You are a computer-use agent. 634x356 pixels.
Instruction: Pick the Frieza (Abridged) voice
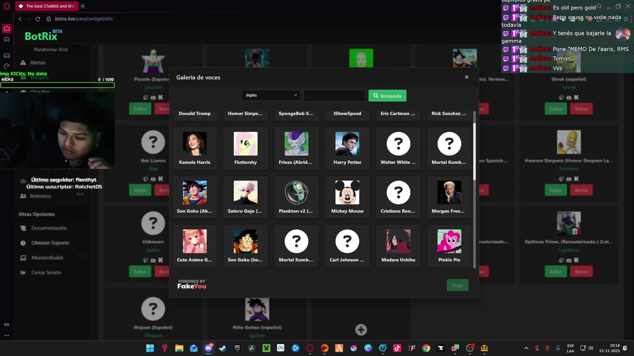(296, 148)
